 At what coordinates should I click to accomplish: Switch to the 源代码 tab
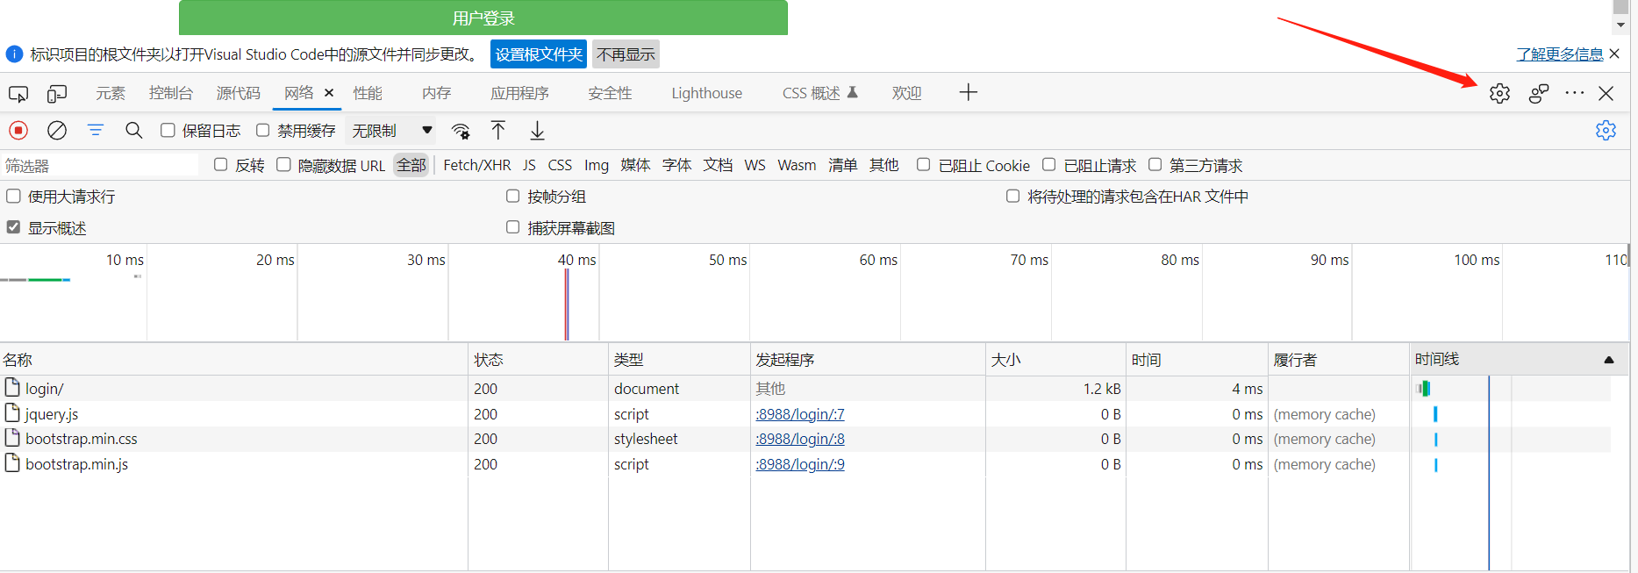click(239, 93)
